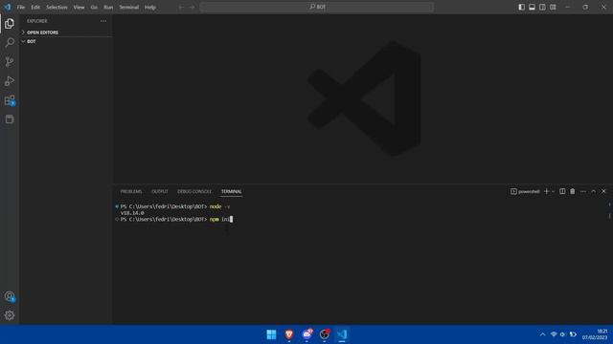The width and height of the screenshot is (613, 344).
Task: Open Brave browser from taskbar
Action: click(x=289, y=334)
